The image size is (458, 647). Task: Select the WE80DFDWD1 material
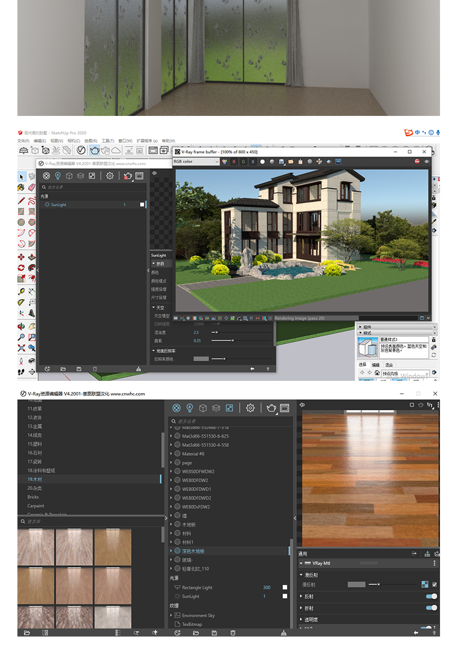point(197,489)
